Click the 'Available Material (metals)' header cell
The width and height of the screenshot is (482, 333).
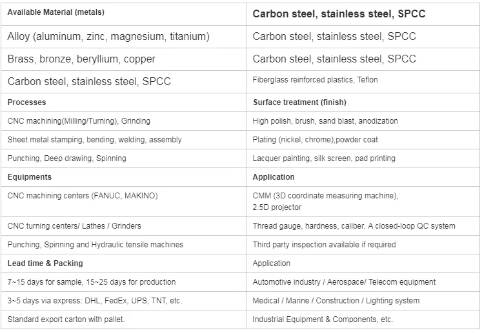pos(124,14)
